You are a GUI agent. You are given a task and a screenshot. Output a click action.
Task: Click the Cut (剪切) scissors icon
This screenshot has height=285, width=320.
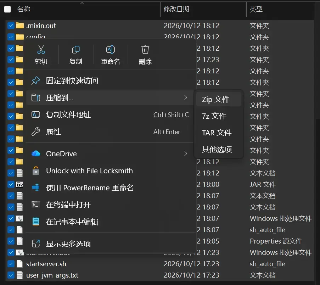41,50
